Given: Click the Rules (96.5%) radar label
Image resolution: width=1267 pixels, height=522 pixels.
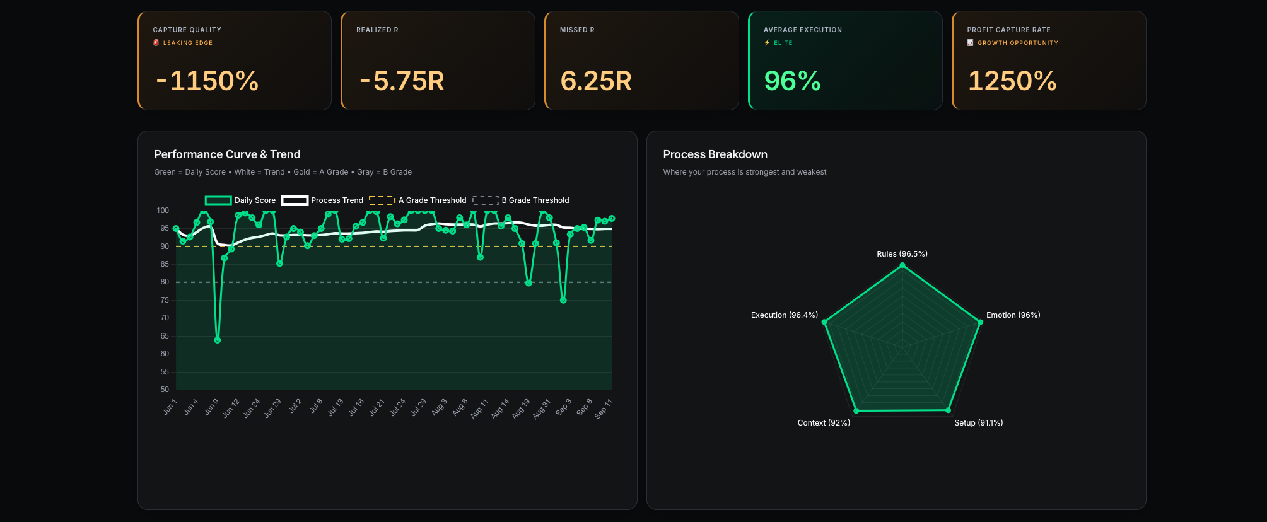Looking at the screenshot, I should pyautogui.click(x=902, y=254).
